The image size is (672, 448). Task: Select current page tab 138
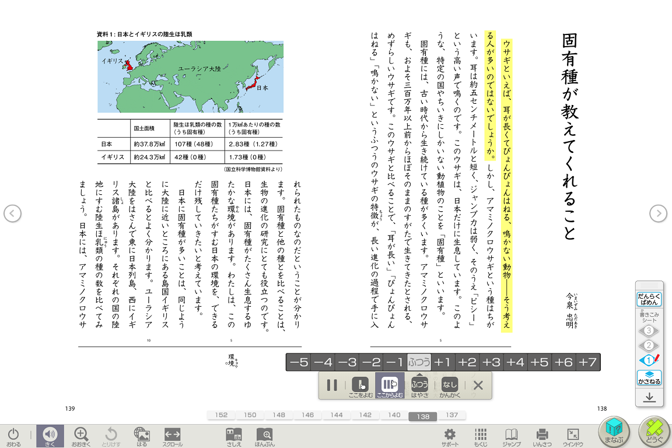click(x=423, y=416)
